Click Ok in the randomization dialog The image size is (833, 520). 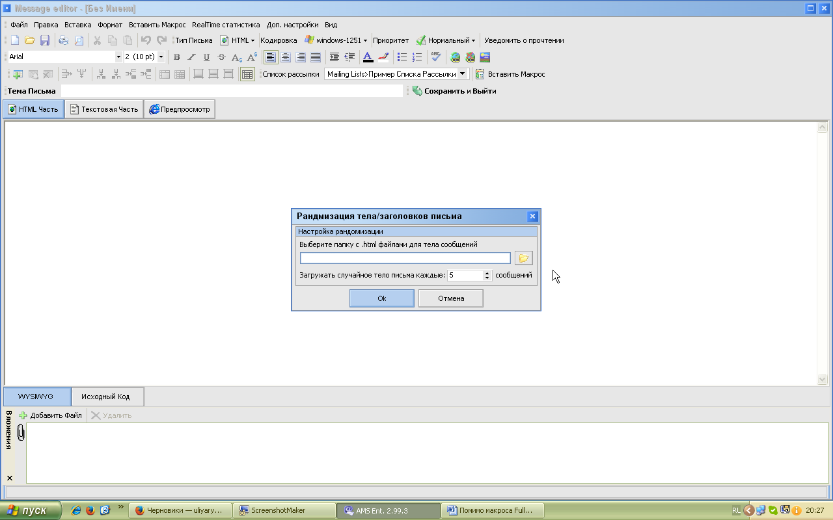click(x=382, y=298)
